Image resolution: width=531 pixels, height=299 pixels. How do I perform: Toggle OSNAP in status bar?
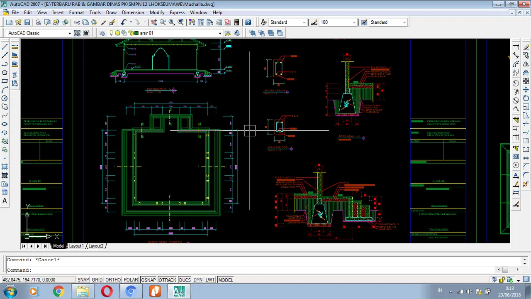148,280
